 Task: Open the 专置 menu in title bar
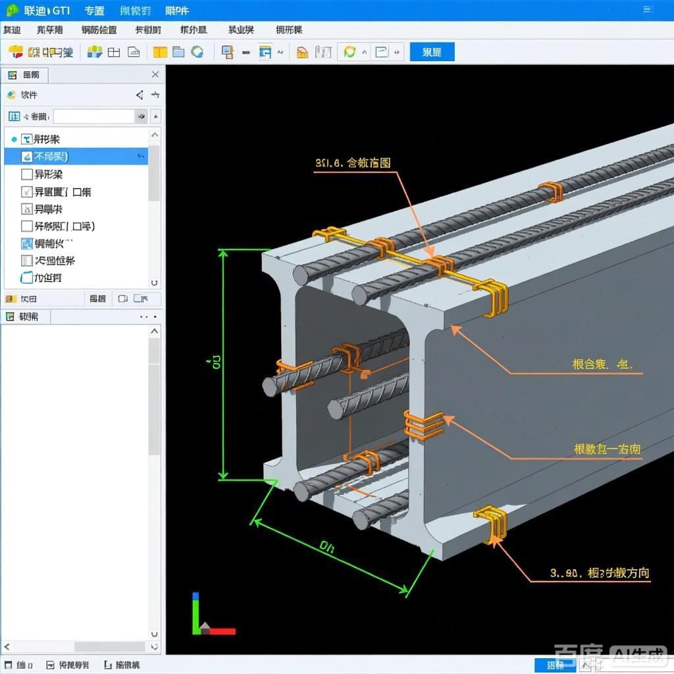tap(94, 11)
